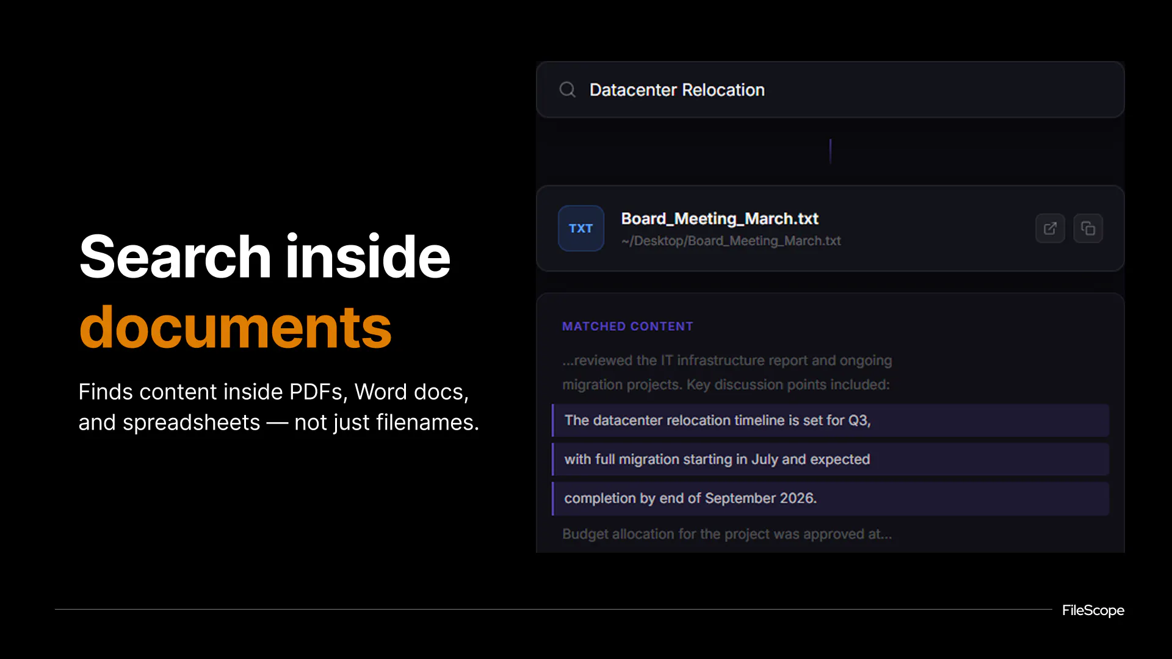Image resolution: width=1172 pixels, height=659 pixels.
Task: Click '...reviewed the IT infrastructure report' text
Action: click(727, 361)
